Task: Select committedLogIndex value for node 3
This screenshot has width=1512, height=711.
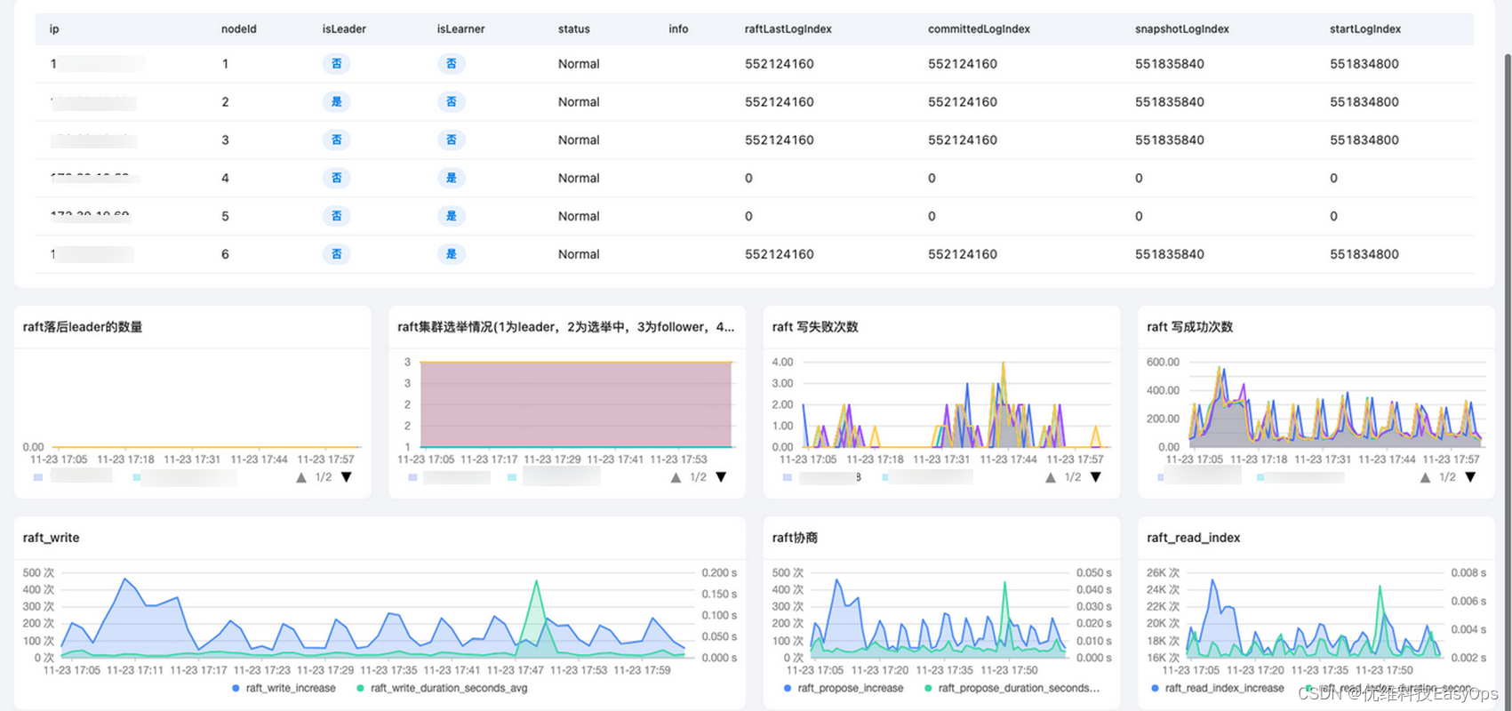Action: pos(962,140)
